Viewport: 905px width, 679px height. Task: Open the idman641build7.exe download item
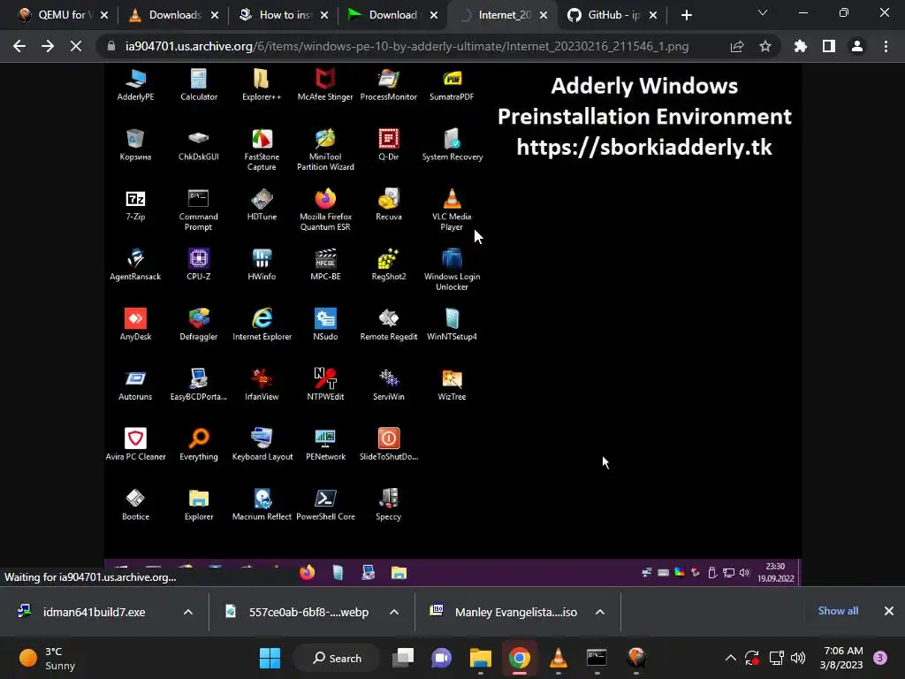[x=94, y=612]
